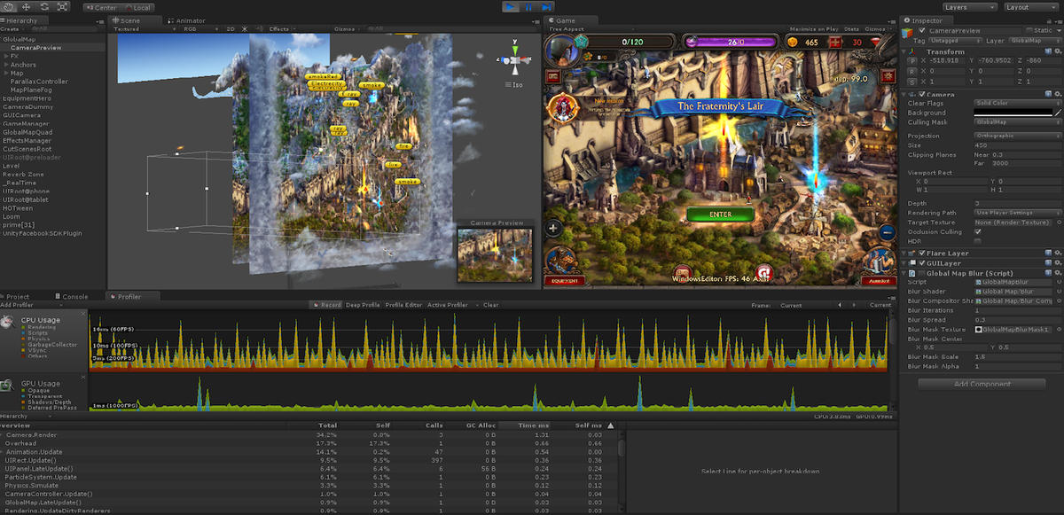The image size is (1064, 515).
Task: Toggle GUILayer enabled checkbox
Action: point(922,263)
